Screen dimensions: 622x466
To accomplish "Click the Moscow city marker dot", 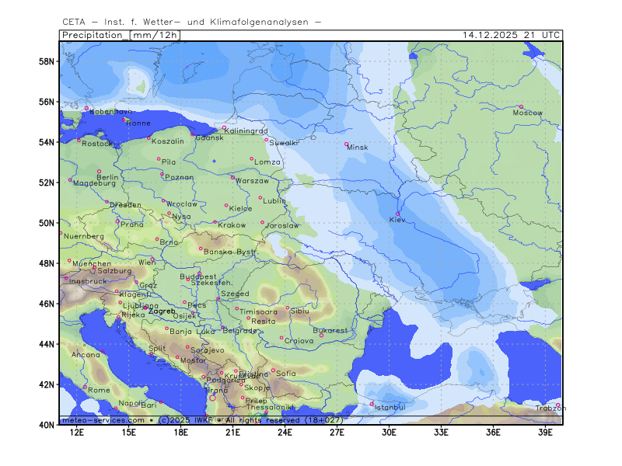I will coord(521,106).
